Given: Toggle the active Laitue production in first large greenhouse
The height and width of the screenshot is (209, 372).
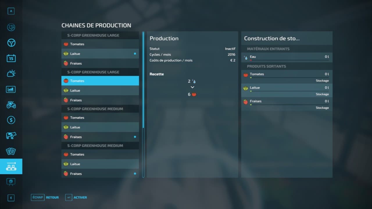Looking at the screenshot, I should tap(100, 54).
